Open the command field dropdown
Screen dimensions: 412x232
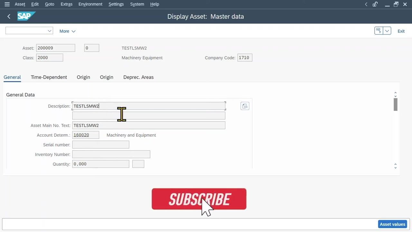pos(50,31)
